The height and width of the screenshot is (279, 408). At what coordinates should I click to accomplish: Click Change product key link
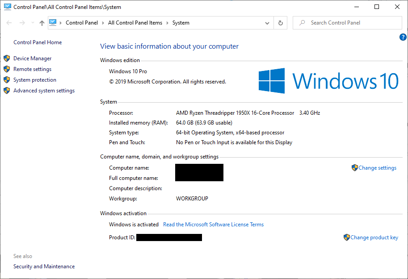click(x=374, y=237)
